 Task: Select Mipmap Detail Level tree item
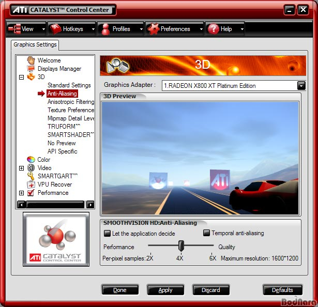tap(70, 118)
